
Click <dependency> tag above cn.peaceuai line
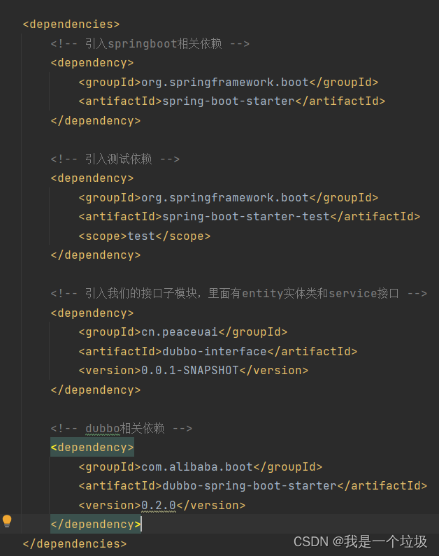(92, 313)
